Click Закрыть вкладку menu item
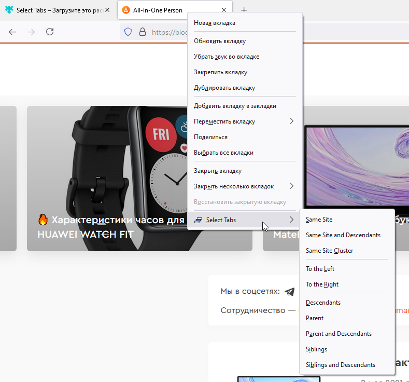The width and height of the screenshot is (409, 382). [x=245, y=171]
